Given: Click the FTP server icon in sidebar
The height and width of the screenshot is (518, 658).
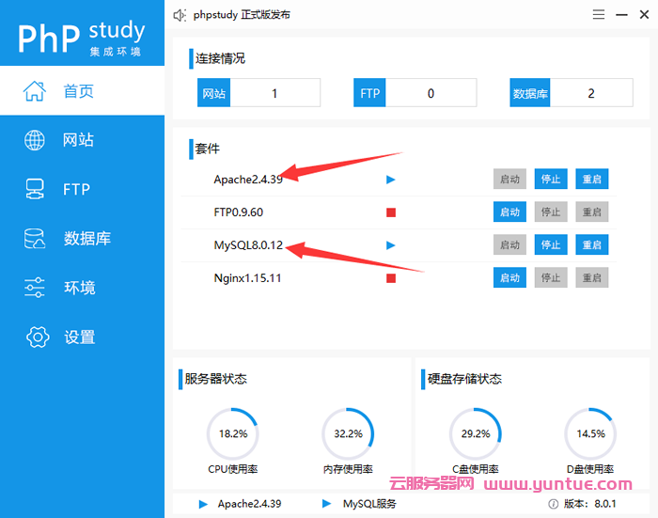Looking at the screenshot, I should (x=35, y=189).
